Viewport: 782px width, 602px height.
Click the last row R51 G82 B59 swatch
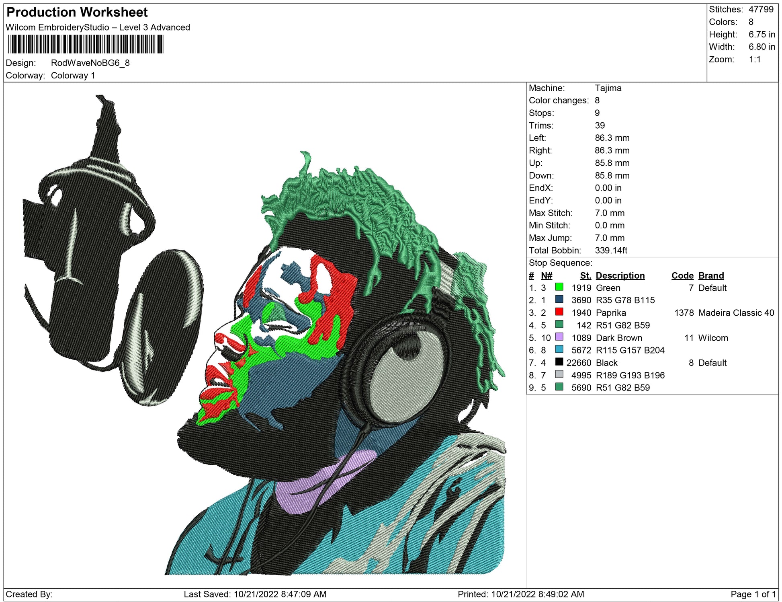tap(559, 387)
